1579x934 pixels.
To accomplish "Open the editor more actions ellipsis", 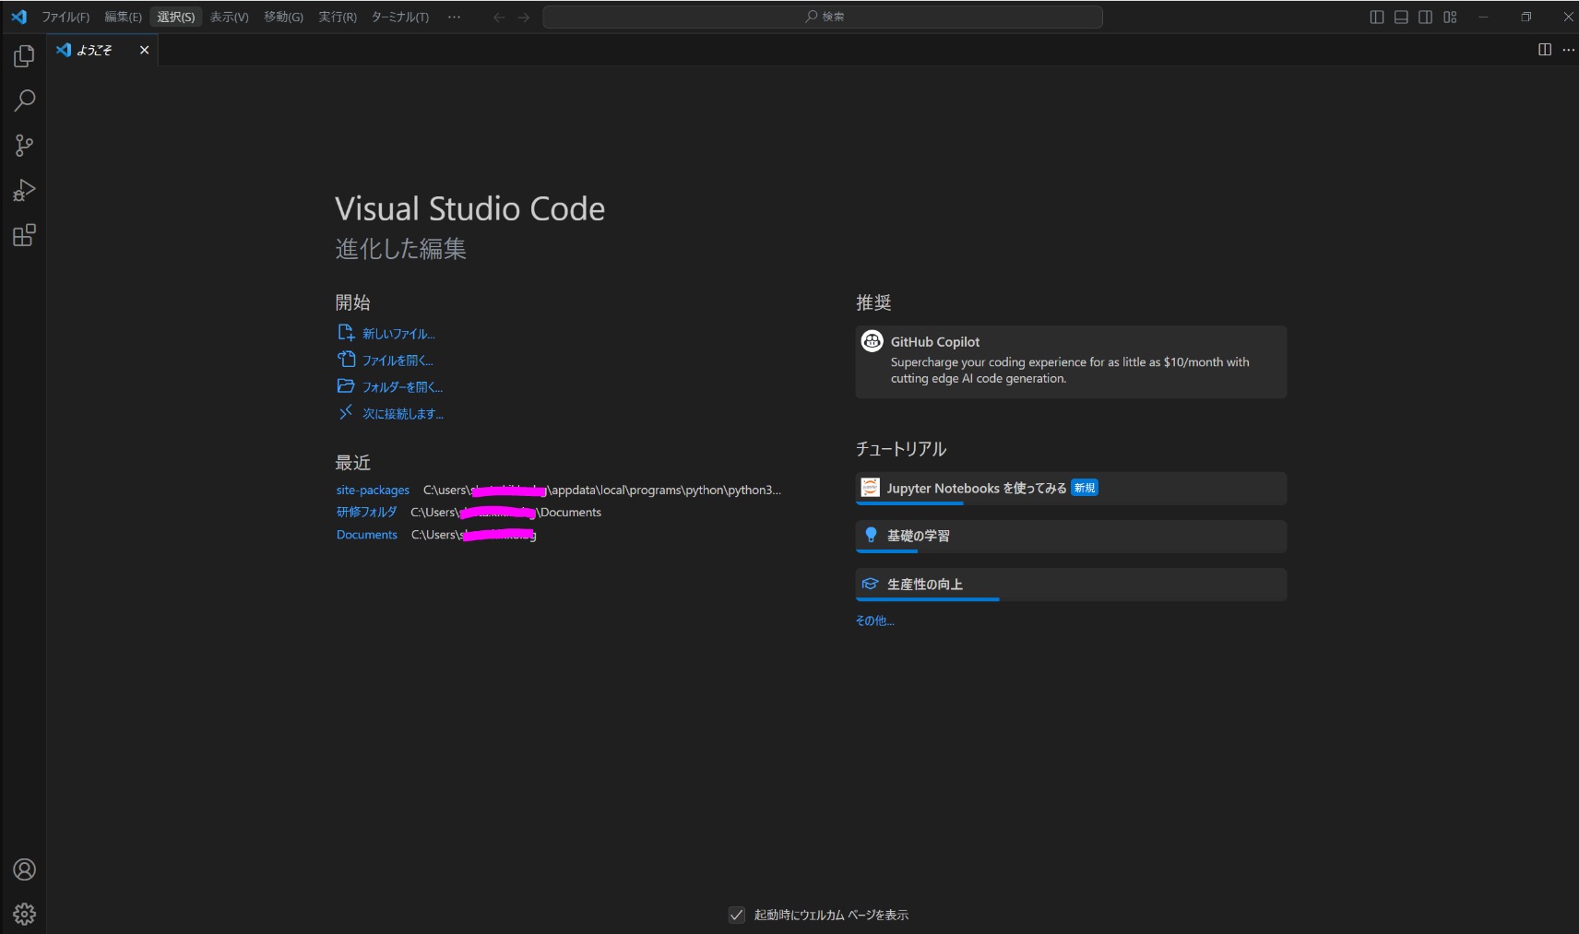I will (1569, 50).
